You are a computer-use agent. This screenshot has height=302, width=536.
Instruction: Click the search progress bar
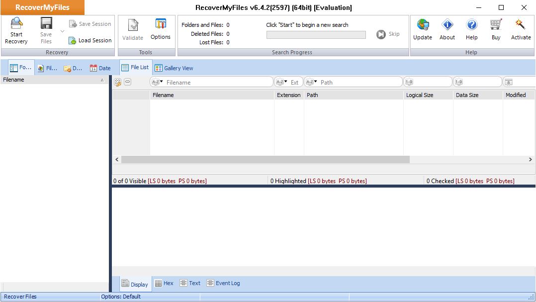pos(316,34)
